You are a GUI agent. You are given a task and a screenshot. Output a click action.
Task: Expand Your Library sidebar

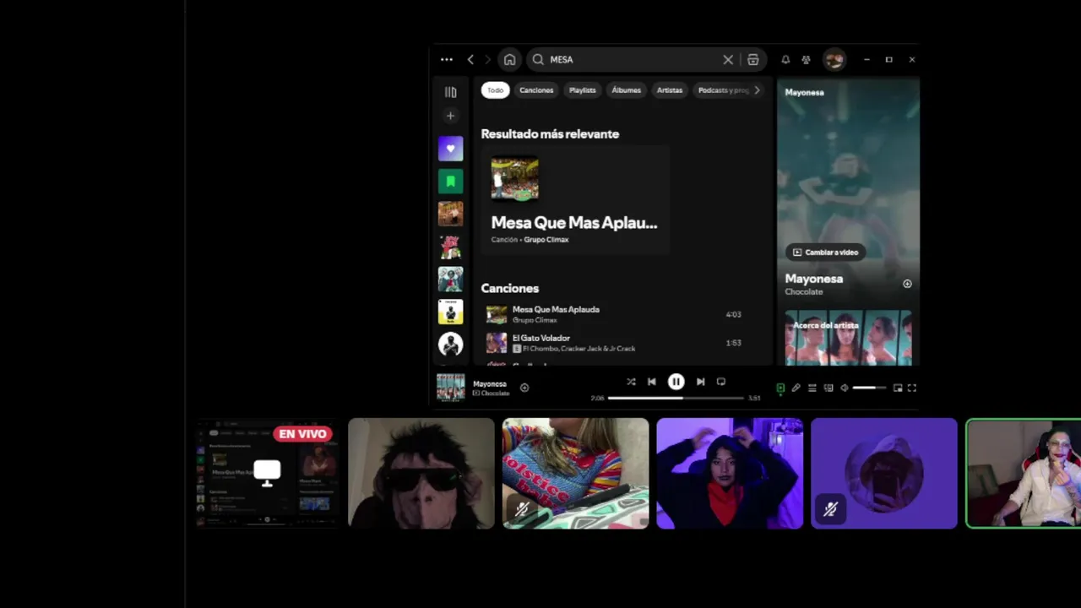pyautogui.click(x=451, y=92)
